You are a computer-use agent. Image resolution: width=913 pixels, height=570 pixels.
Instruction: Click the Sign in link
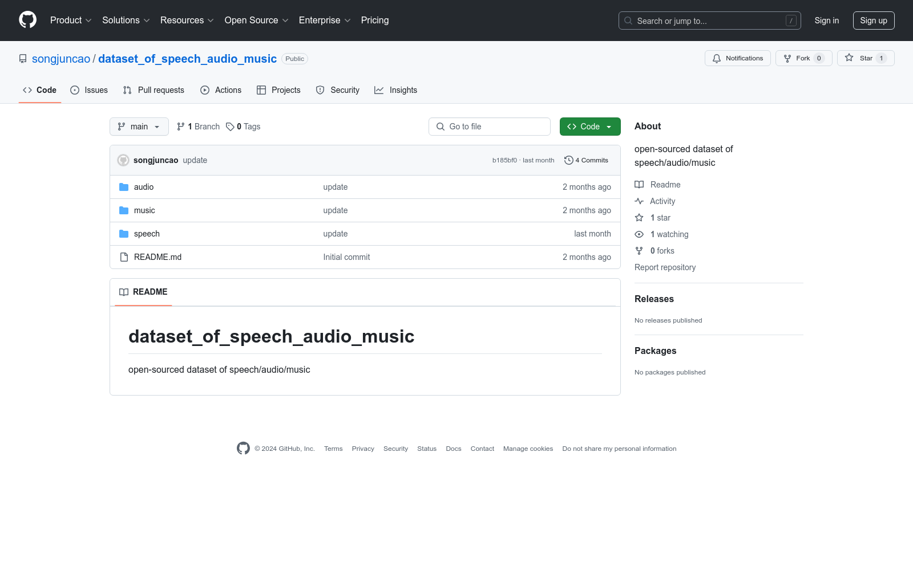(x=827, y=21)
